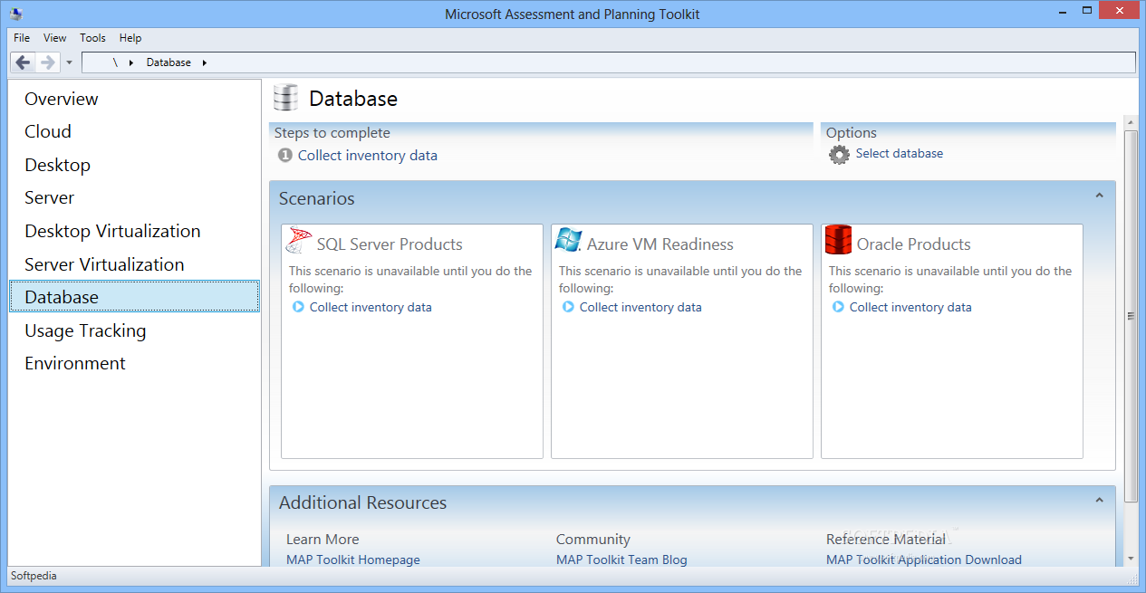Click the scrollbar up arrow
Screen dimensions: 1146x593
click(1130, 121)
